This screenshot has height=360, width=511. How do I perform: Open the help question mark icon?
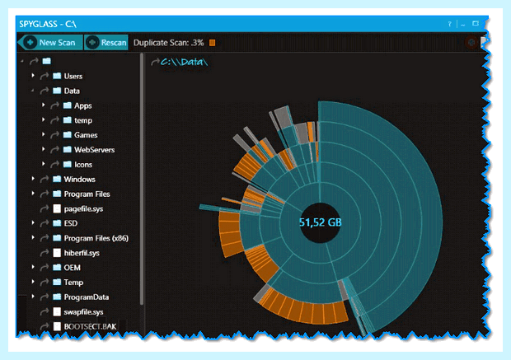click(x=449, y=24)
